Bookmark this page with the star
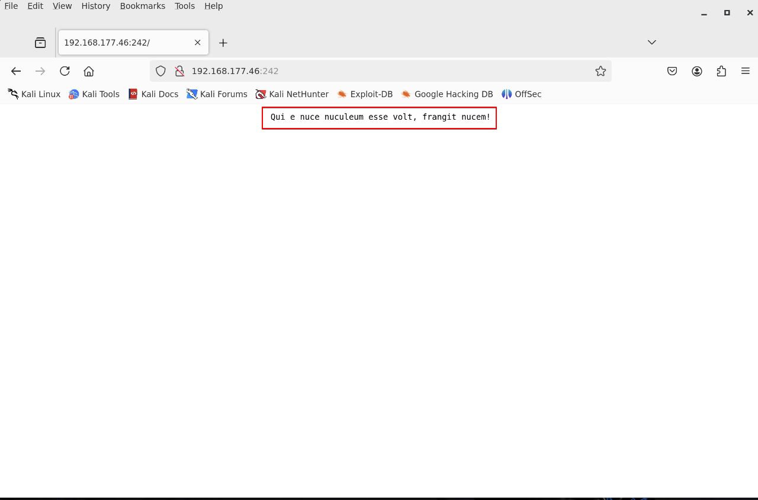The image size is (758, 500). pyautogui.click(x=600, y=71)
